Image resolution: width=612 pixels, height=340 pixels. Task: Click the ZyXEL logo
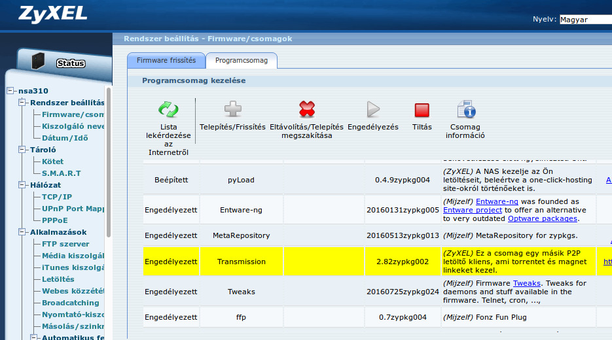tap(53, 14)
